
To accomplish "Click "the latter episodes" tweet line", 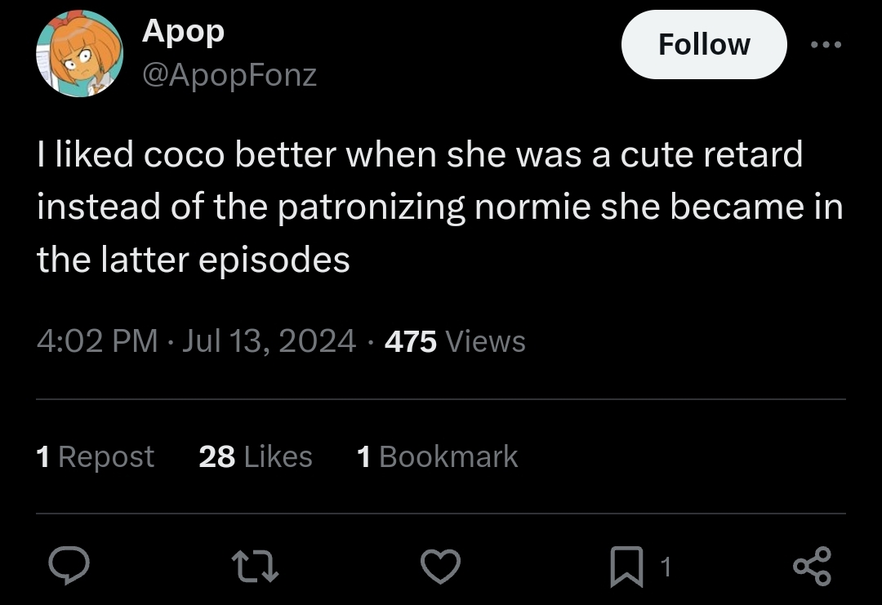I will [x=194, y=260].
